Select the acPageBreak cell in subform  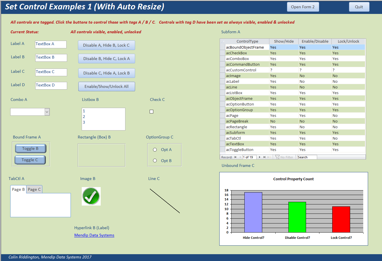pyautogui.click(x=247, y=121)
